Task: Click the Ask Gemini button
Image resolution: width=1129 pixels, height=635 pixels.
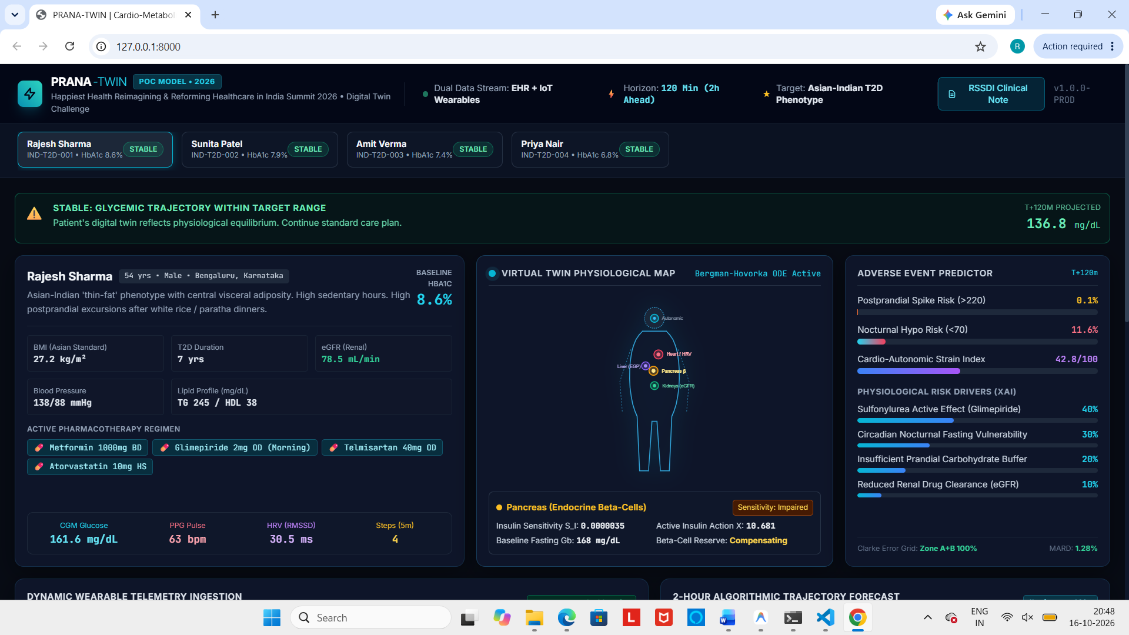Action: (x=975, y=15)
